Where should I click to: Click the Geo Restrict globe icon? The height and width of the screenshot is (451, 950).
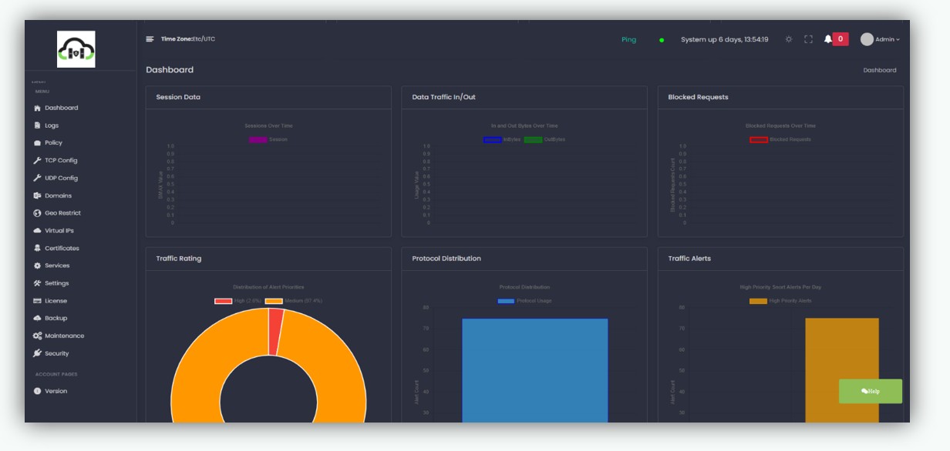[x=37, y=213]
